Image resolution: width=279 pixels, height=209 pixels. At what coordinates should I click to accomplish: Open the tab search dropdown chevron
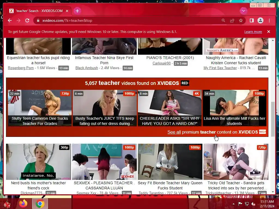pos(243,11)
